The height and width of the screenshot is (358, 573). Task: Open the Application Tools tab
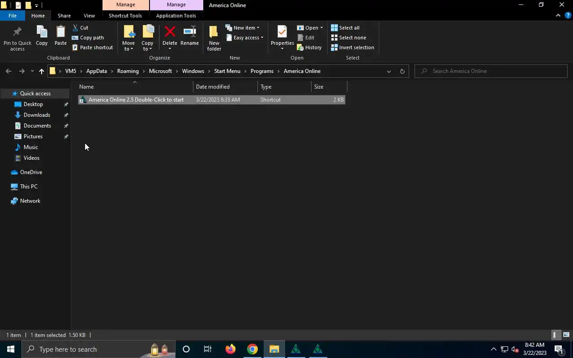(176, 16)
